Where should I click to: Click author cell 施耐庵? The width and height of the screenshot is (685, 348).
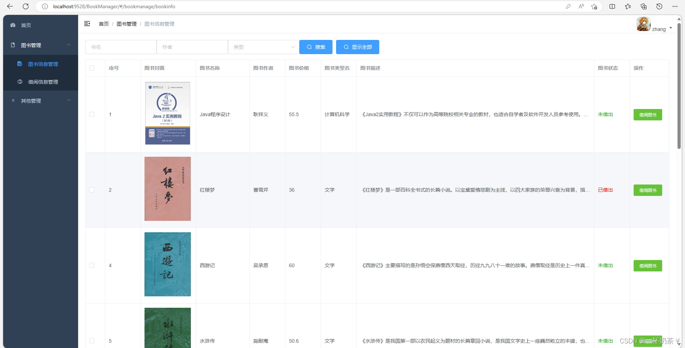click(x=261, y=341)
